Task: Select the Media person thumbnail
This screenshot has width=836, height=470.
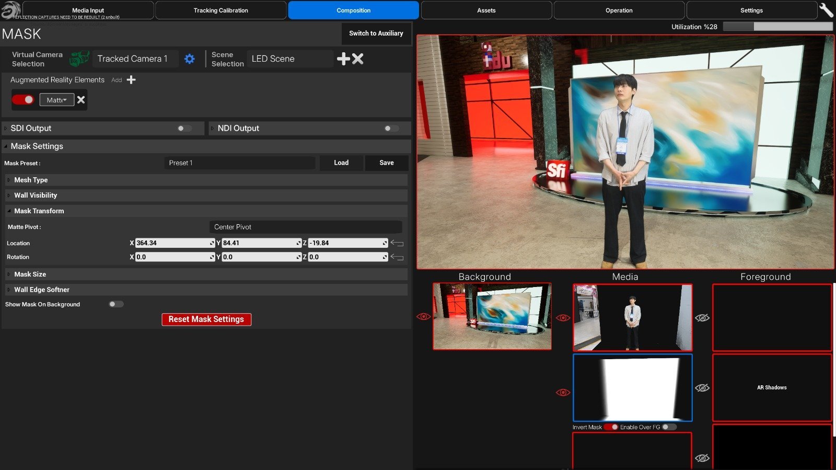Action: 633,317
